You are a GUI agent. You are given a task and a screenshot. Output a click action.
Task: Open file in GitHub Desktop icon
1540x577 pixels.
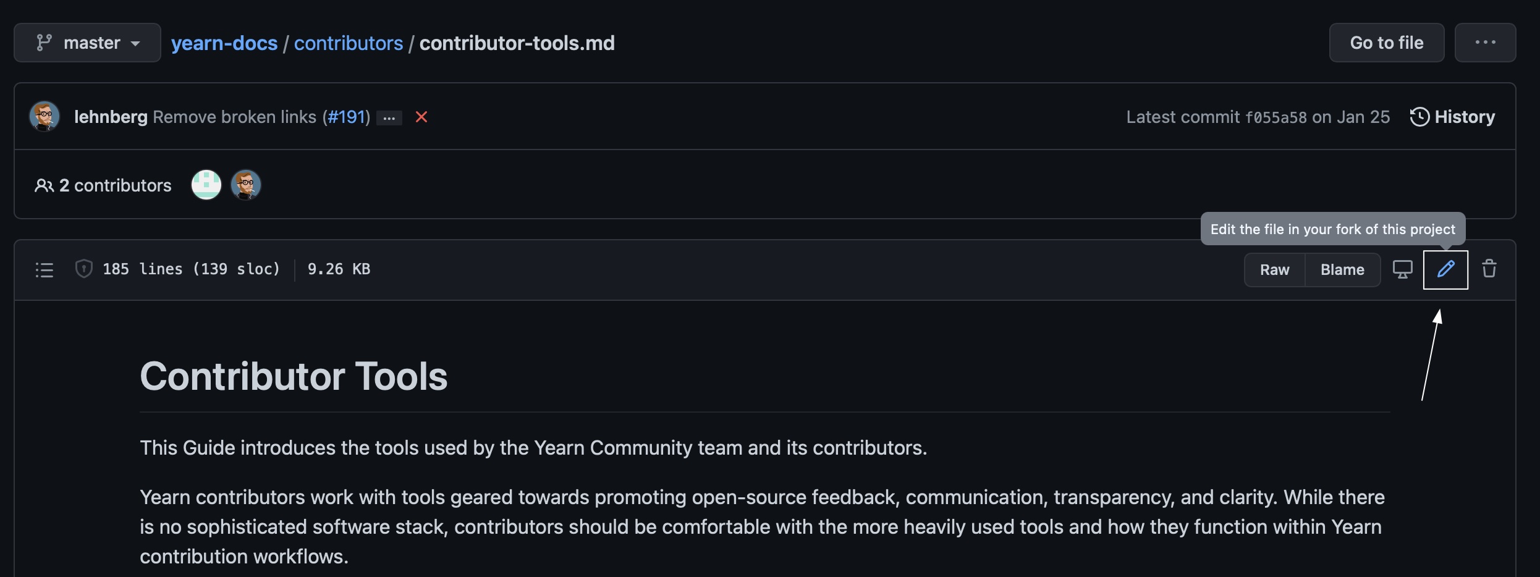pyautogui.click(x=1402, y=269)
